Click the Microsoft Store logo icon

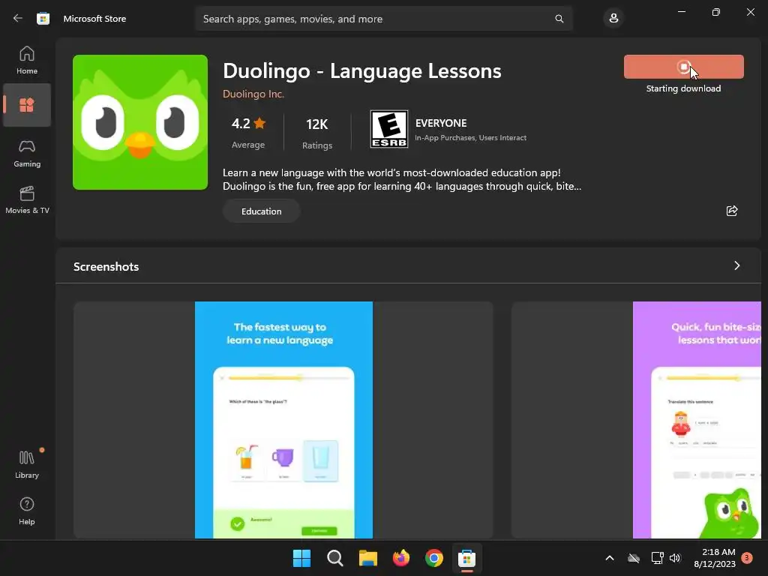pos(43,19)
